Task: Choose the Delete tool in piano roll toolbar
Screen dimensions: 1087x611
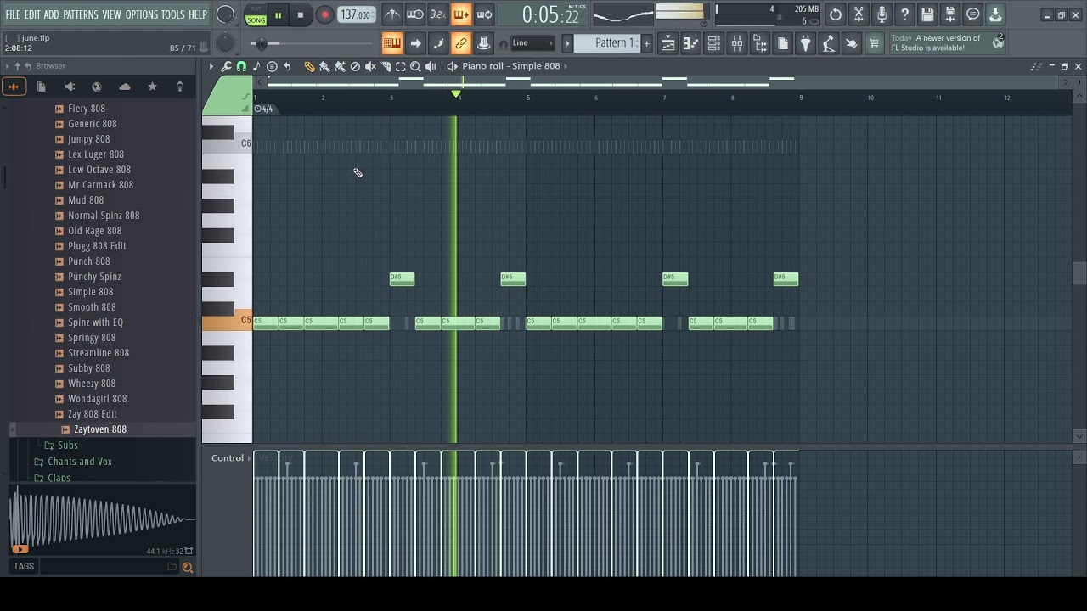Action: pos(355,66)
